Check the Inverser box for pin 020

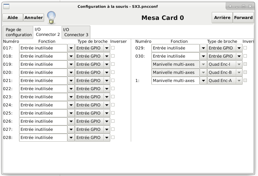[113, 72]
